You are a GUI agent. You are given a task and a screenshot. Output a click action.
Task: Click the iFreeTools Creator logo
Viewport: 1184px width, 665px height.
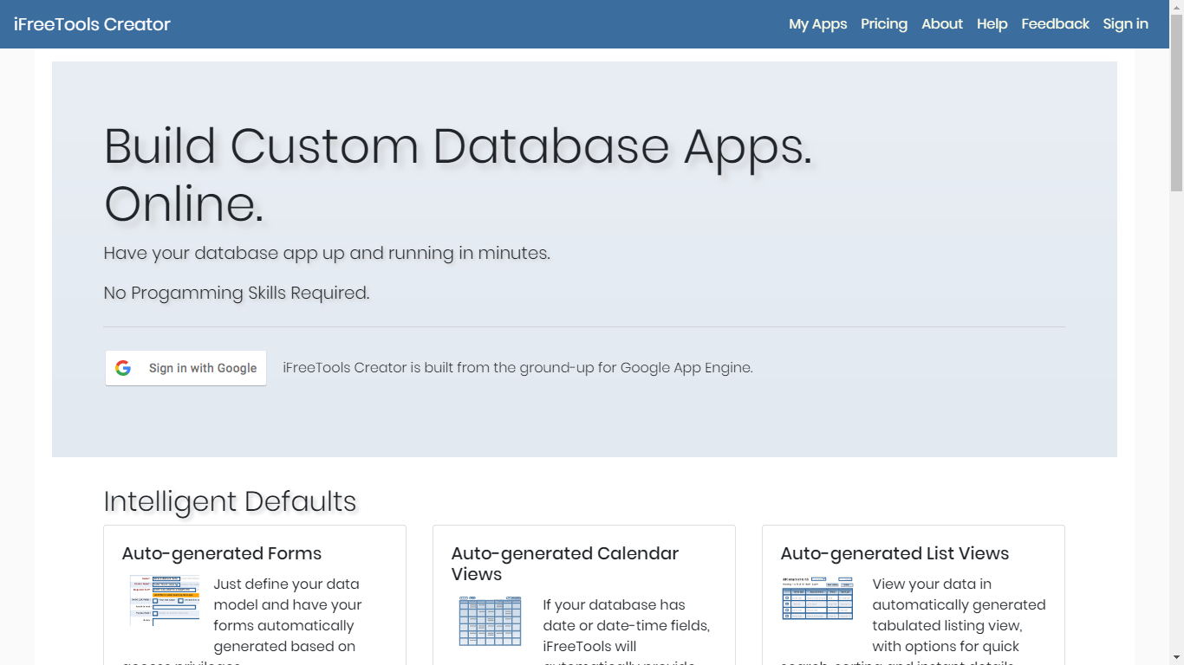[90, 23]
